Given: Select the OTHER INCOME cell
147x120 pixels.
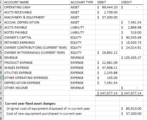Looking at the screenshot, I should click(x=37, y=88).
